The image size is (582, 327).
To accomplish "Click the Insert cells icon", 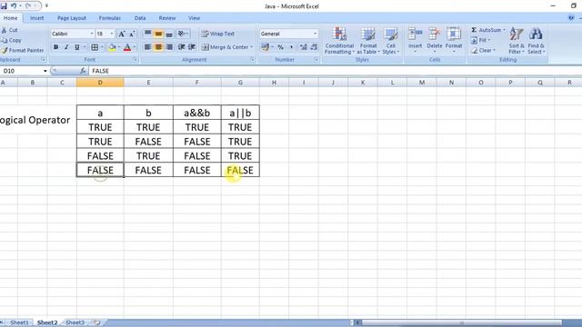I will (x=415, y=35).
